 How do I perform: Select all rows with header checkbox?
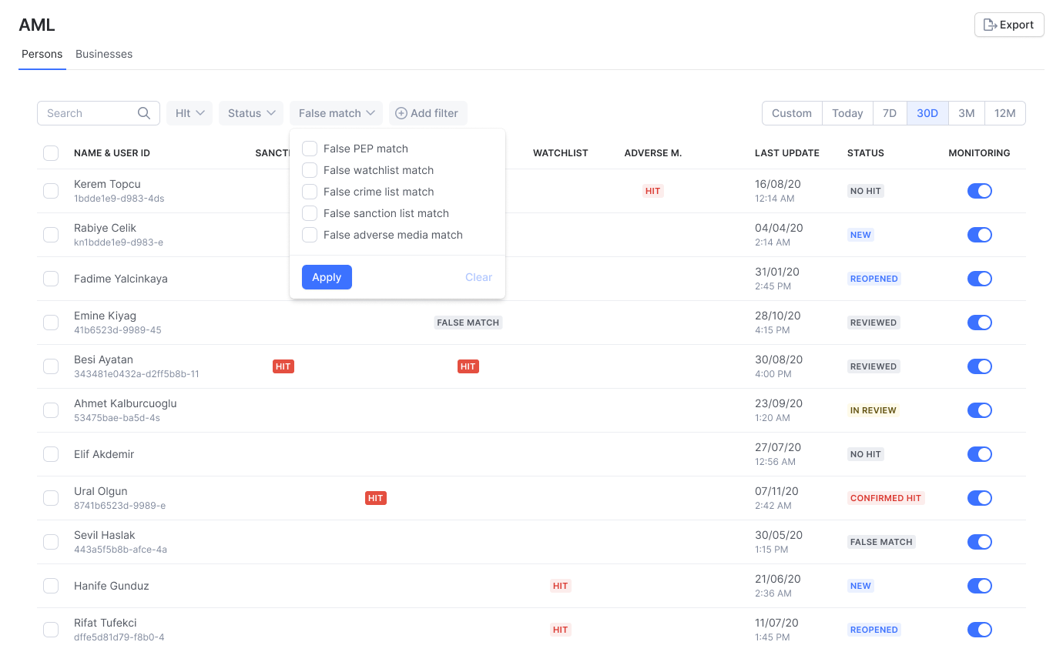51,153
